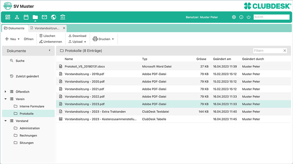The height and width of the screenshot is (164, 293).
Task: Open the accounting bank icon
Action: [63, 17]
